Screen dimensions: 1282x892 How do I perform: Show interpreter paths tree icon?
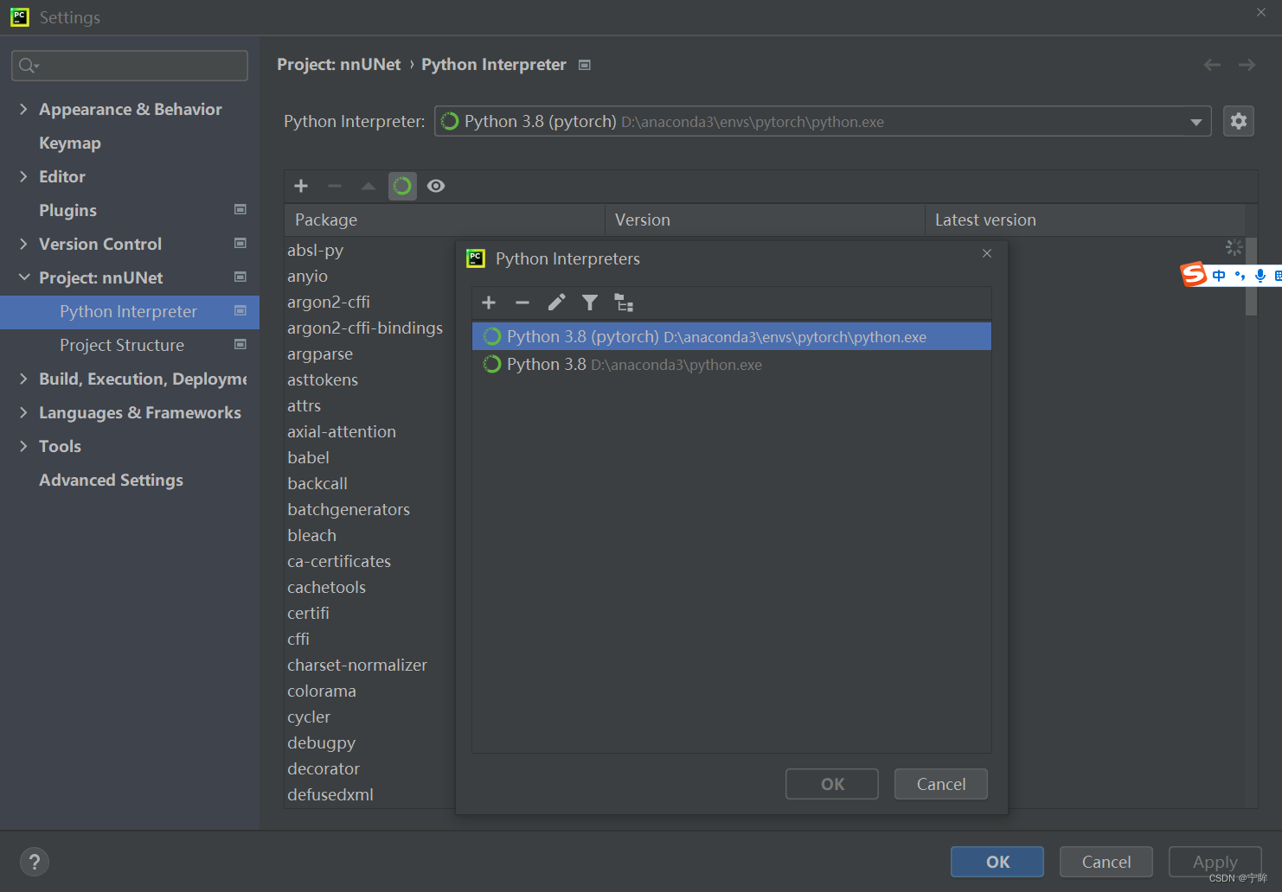point(624,303)
